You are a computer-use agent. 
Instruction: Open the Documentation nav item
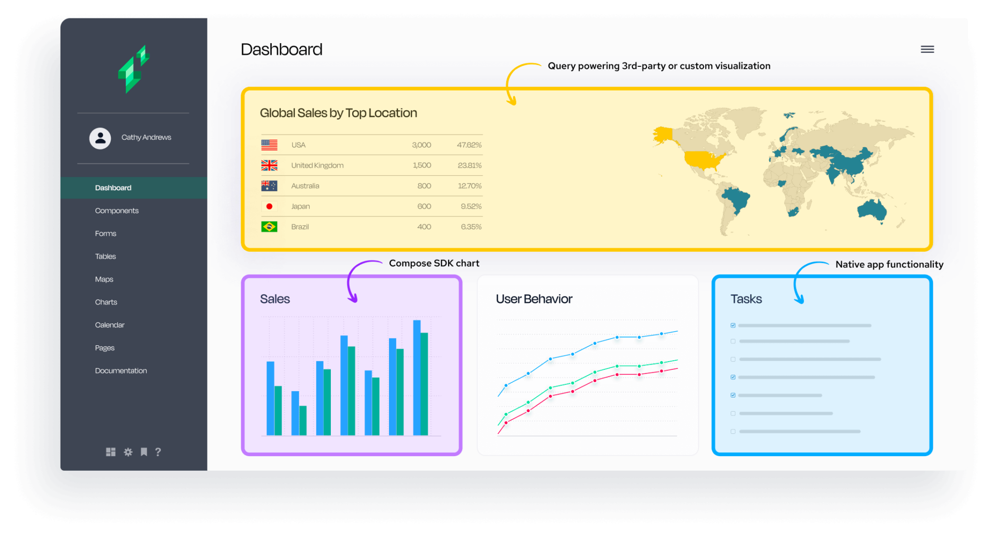click(121, 370)
